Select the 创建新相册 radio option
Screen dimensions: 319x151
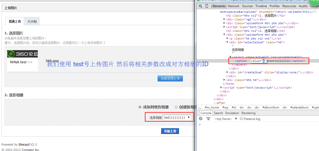[176, 107]
